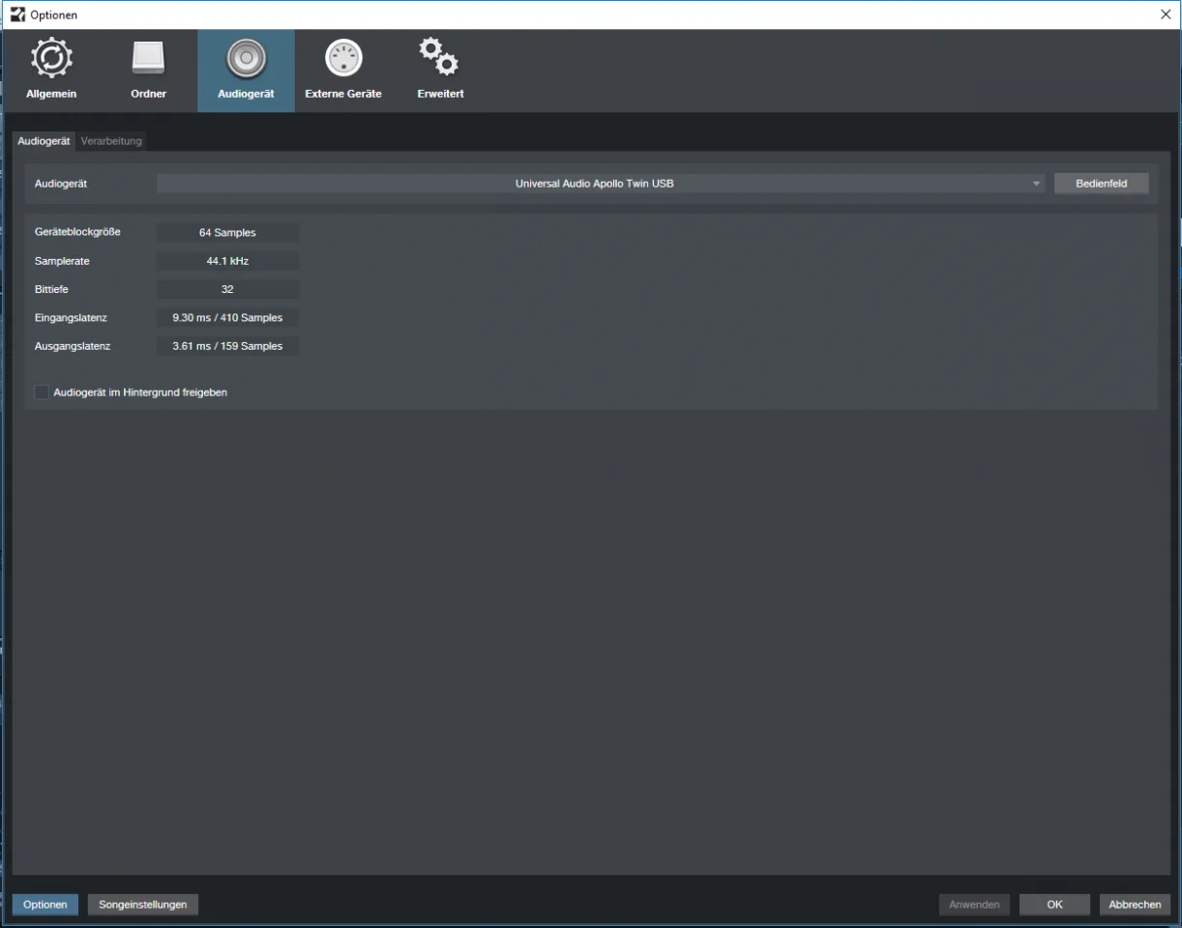Open the Allgemein settings section

(51, 70)
